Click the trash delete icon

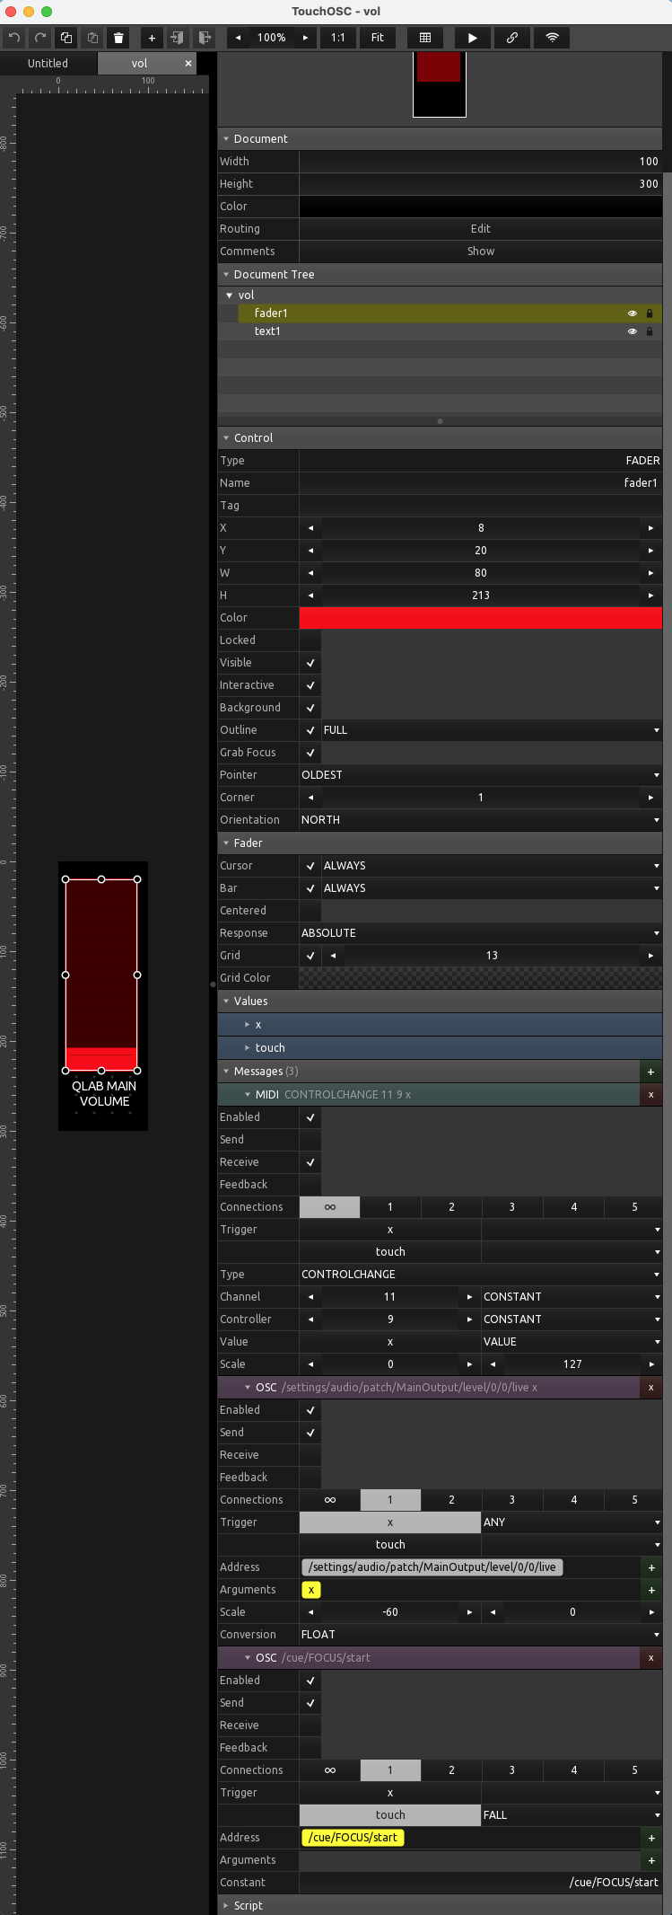pos(118,38)
